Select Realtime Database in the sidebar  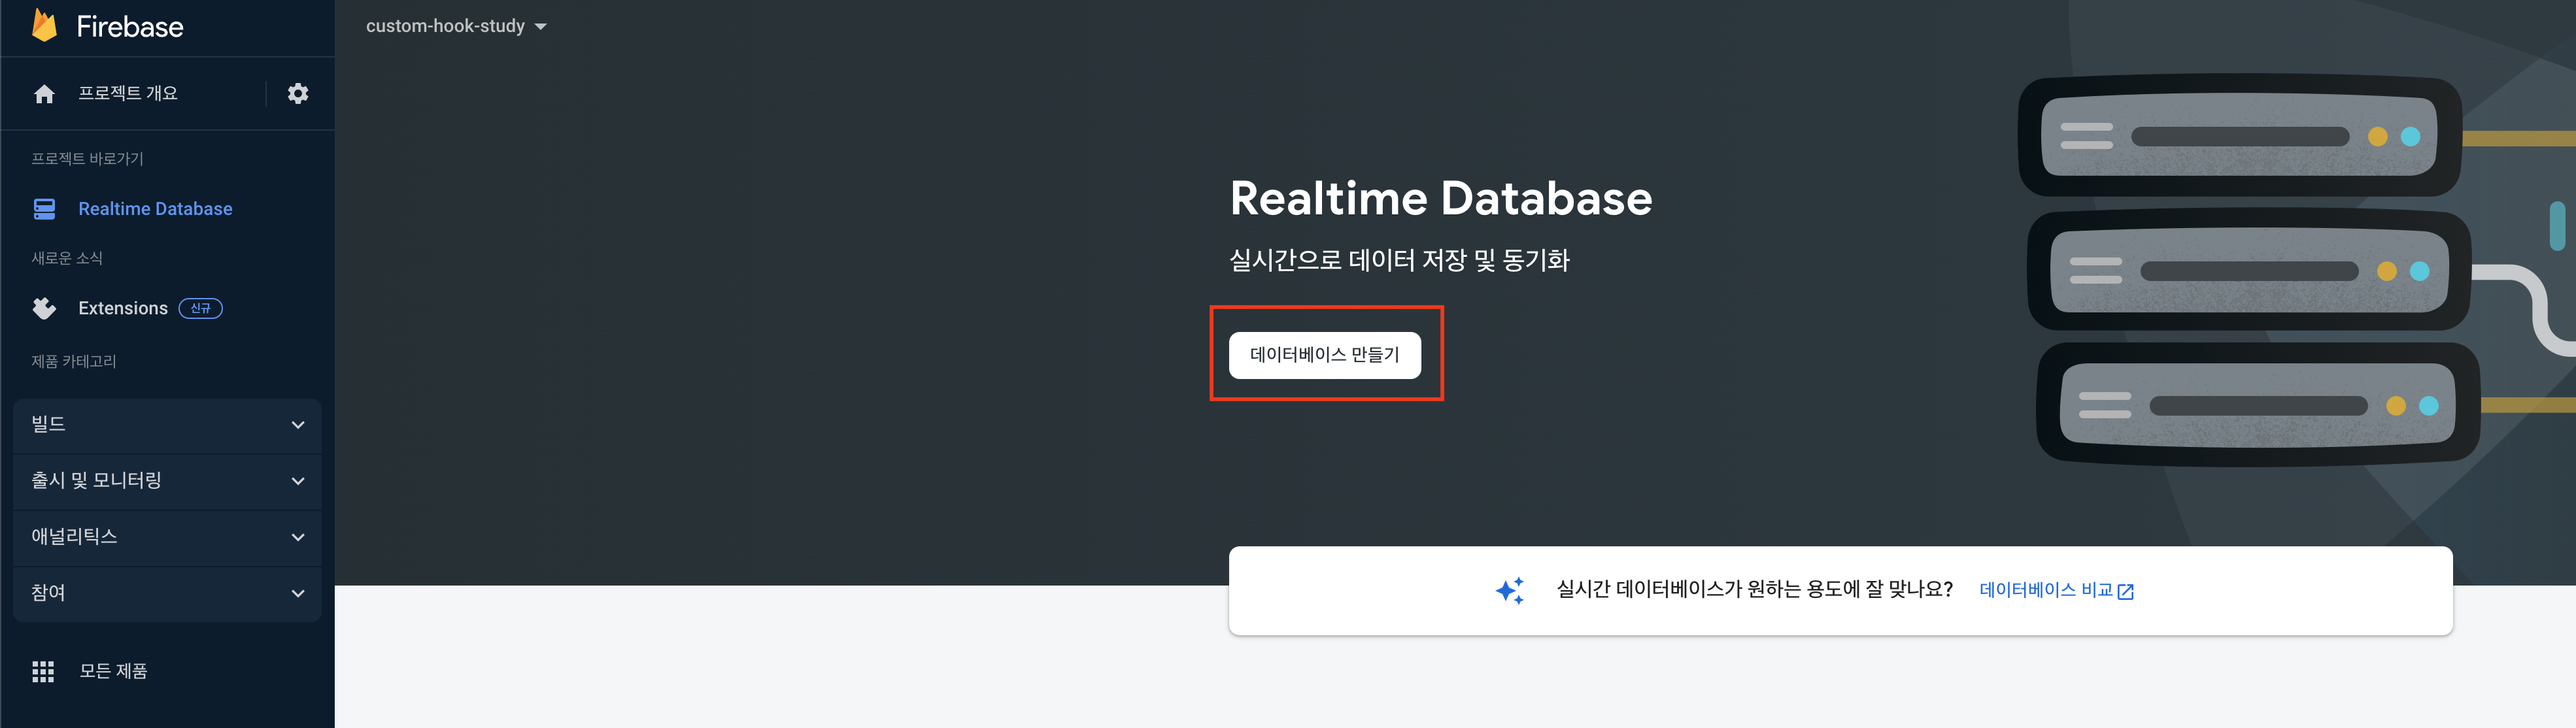point(155,209)
